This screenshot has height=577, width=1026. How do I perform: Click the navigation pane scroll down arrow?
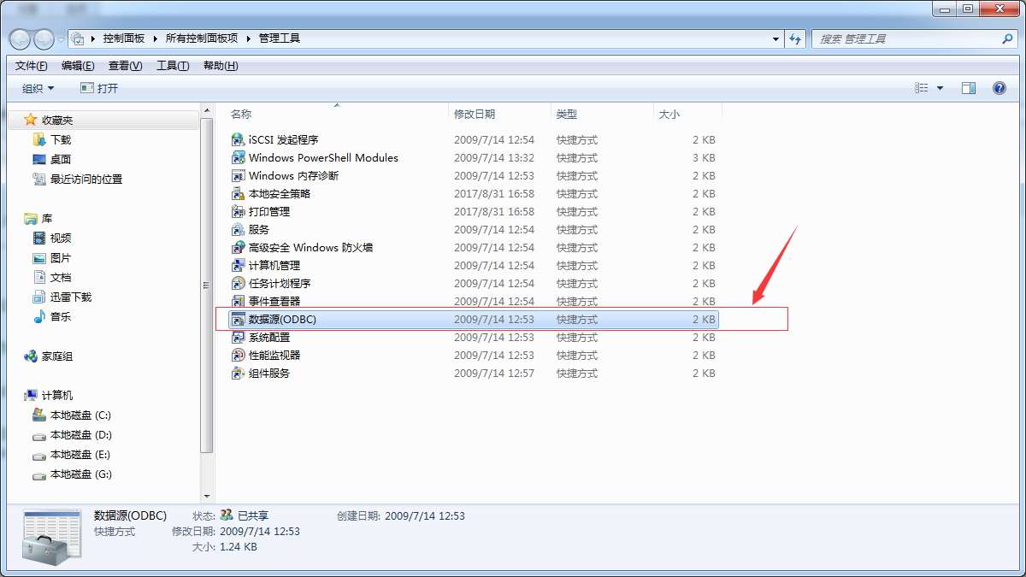click(x=206, y=496)
